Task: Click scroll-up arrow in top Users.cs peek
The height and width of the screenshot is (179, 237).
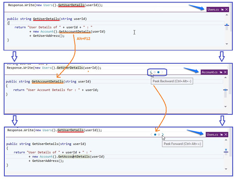Action: 227,15
